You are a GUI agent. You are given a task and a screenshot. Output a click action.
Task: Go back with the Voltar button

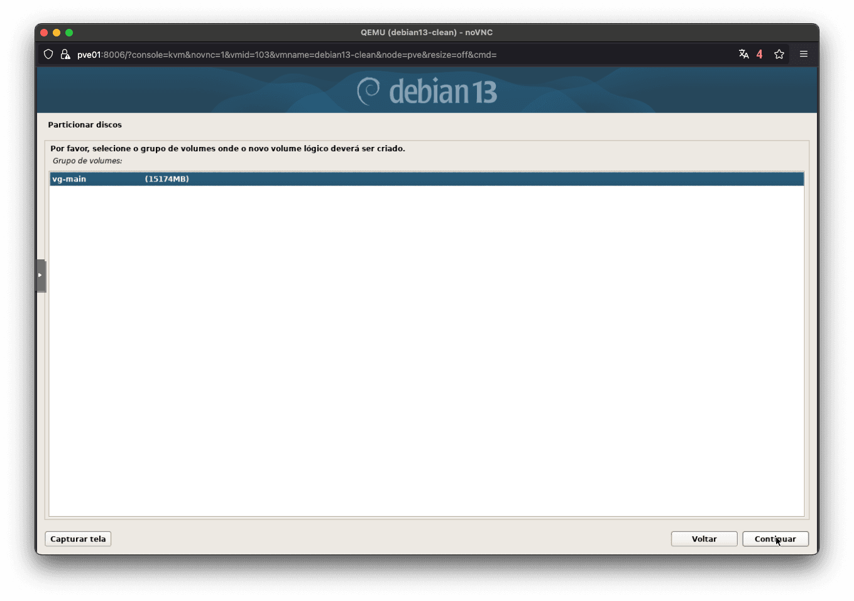pos(704,539)
